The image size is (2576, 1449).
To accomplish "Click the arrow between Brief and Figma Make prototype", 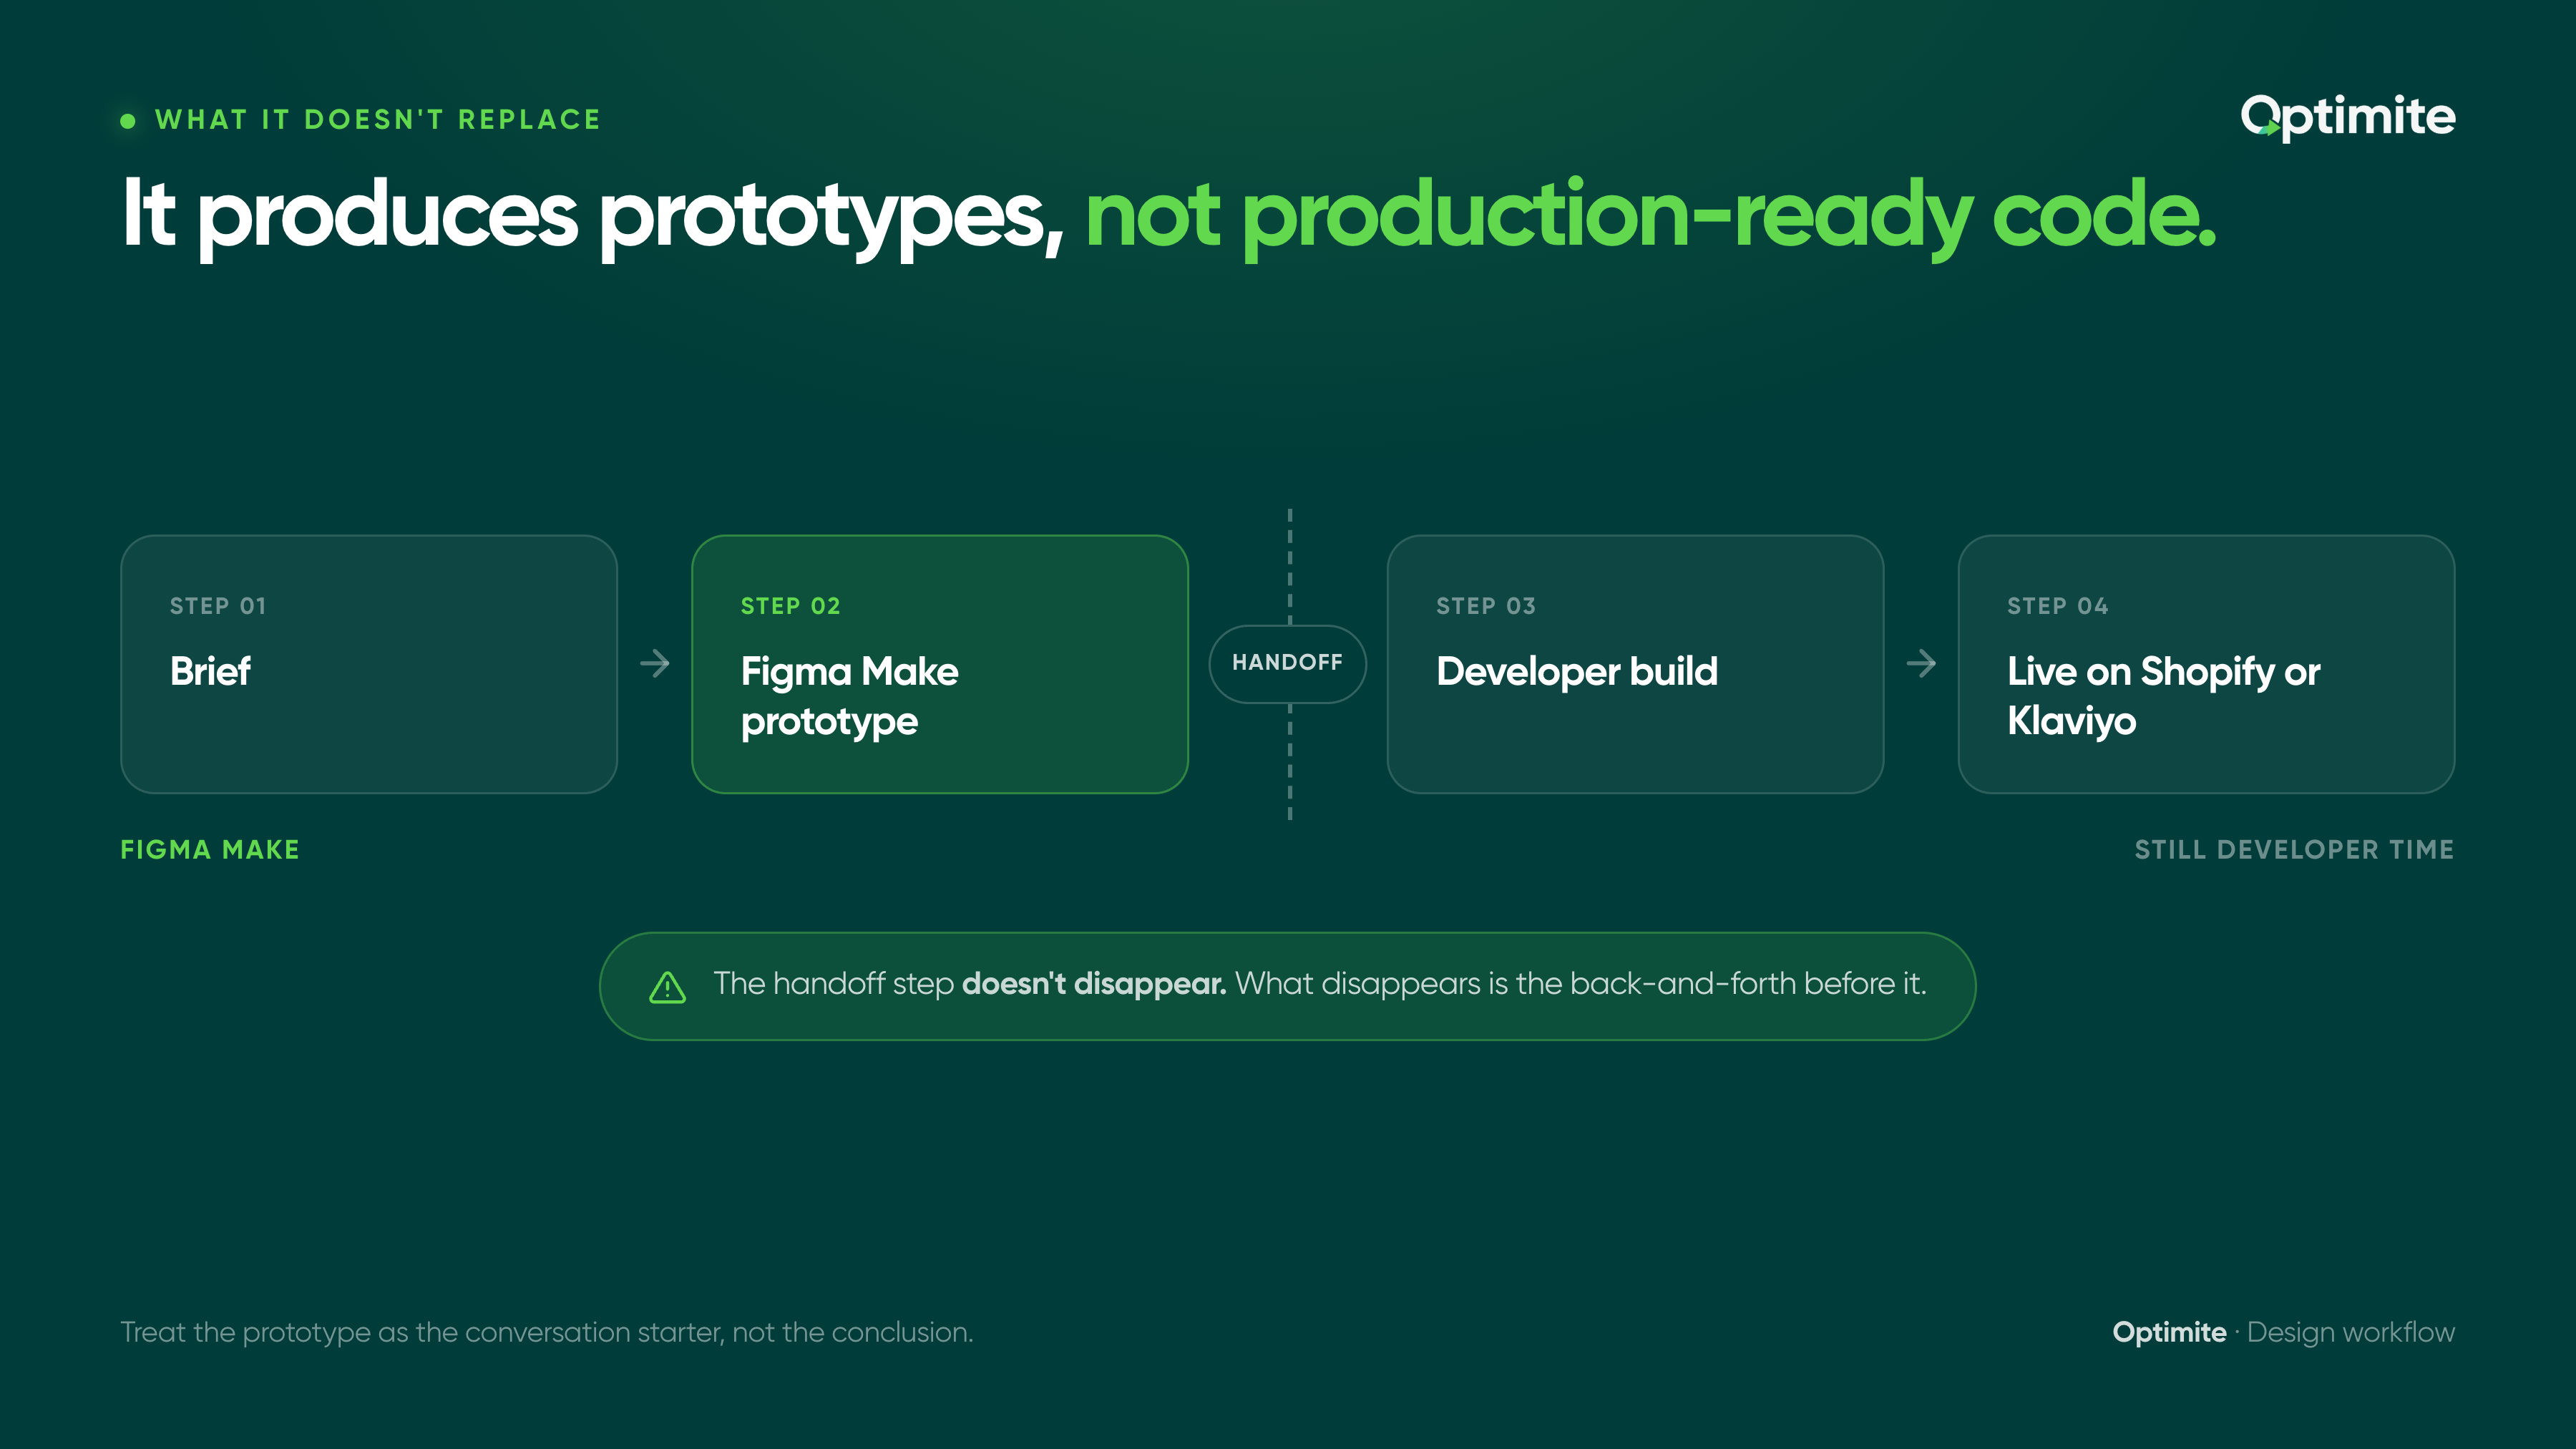I will point(655,663).
